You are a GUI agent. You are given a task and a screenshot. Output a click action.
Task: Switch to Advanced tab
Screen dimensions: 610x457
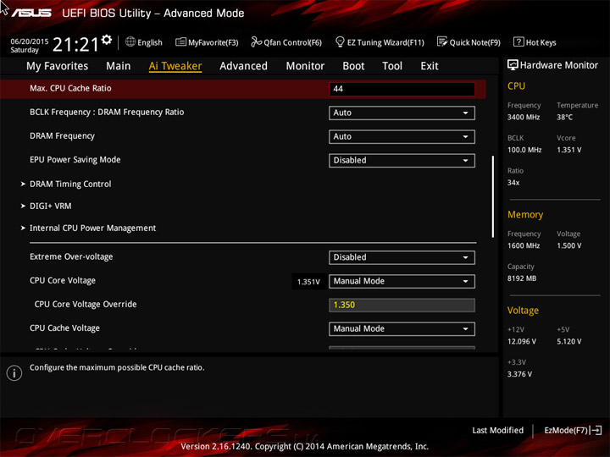tap(243, 66)
